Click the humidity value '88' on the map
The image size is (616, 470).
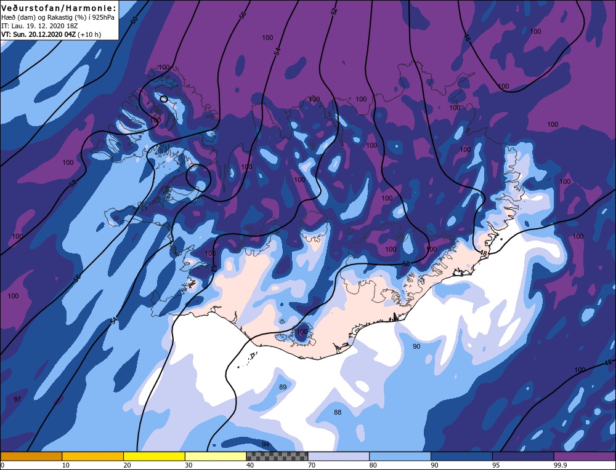coord(338,412)
